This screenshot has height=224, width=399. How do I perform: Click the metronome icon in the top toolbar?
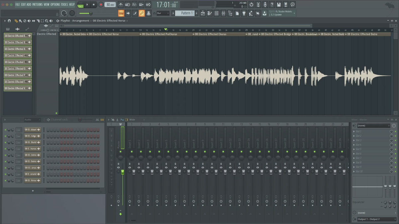tap(120, 5)
